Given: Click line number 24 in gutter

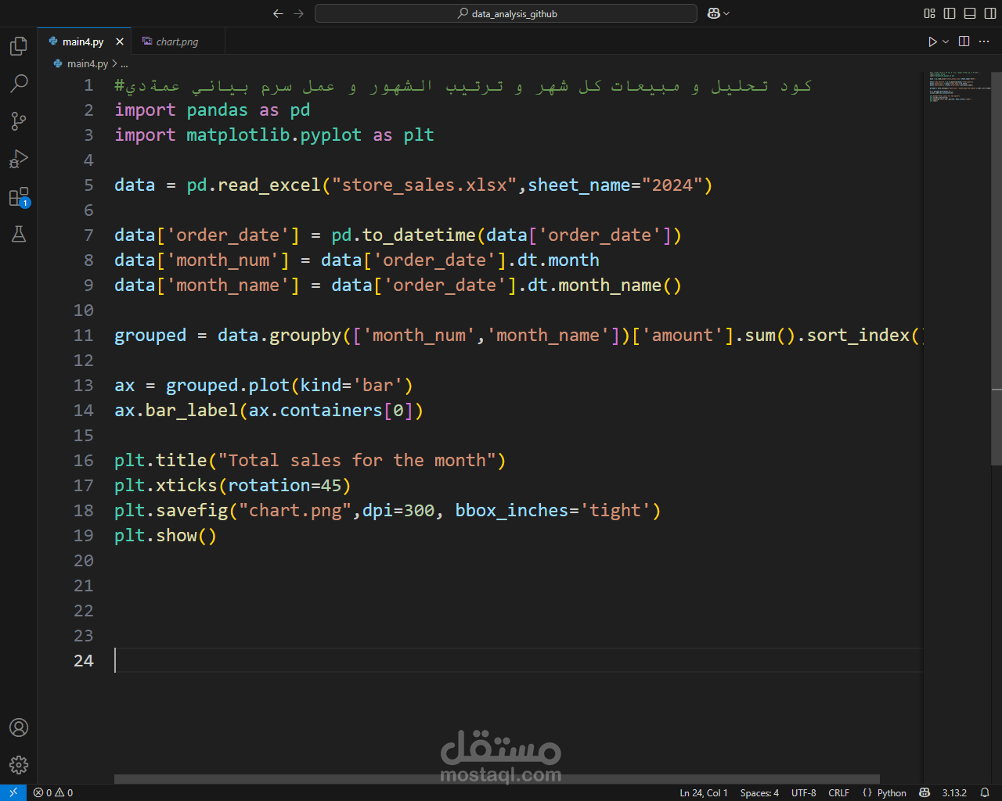Looking at the screenshot, I should (84, 661).
